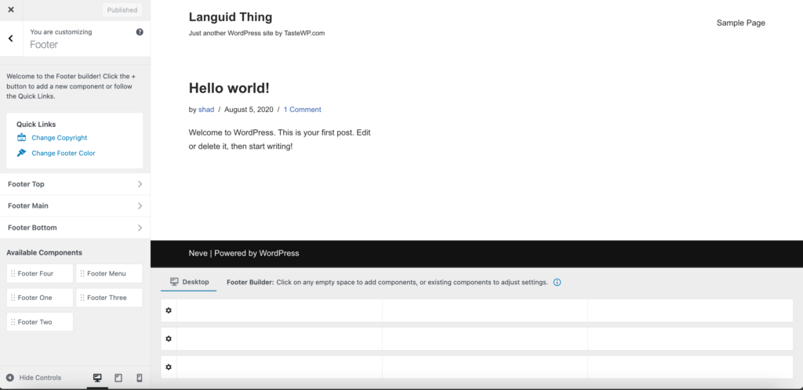Click the August 5, 2020 post date
The image size is (803, 390).
[x=249, y=110]
